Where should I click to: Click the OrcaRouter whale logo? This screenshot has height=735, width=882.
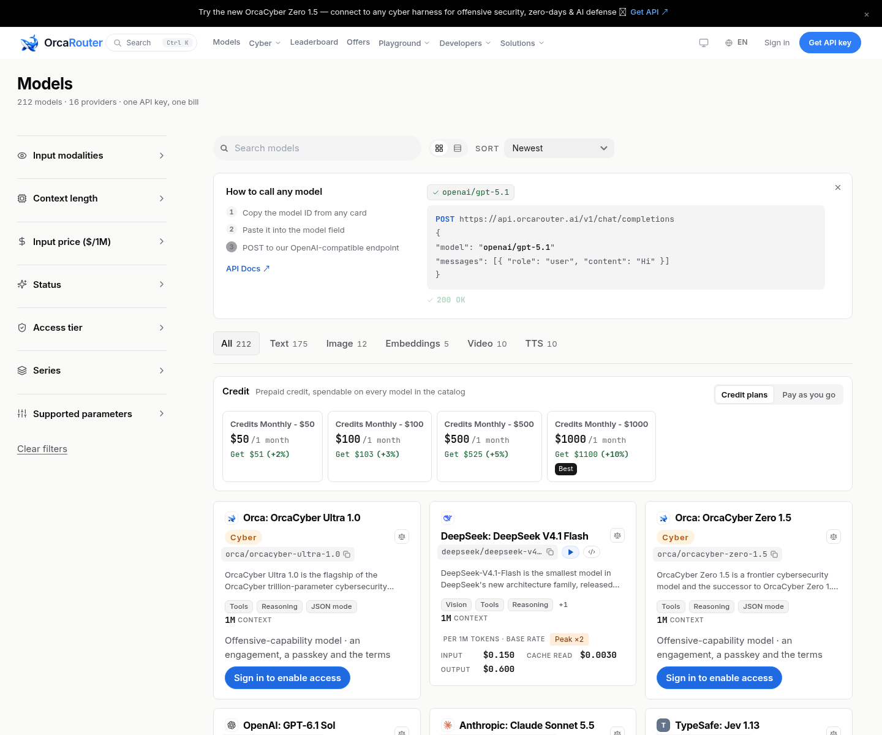[x=29, y=43]
